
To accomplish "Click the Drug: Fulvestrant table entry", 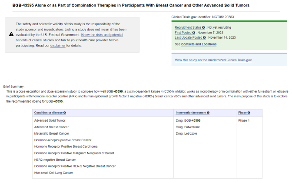I will point(188,126).
